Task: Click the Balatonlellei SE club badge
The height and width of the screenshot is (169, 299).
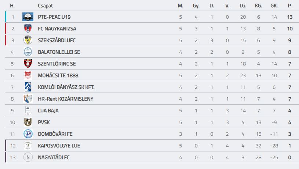Action: 28,52
